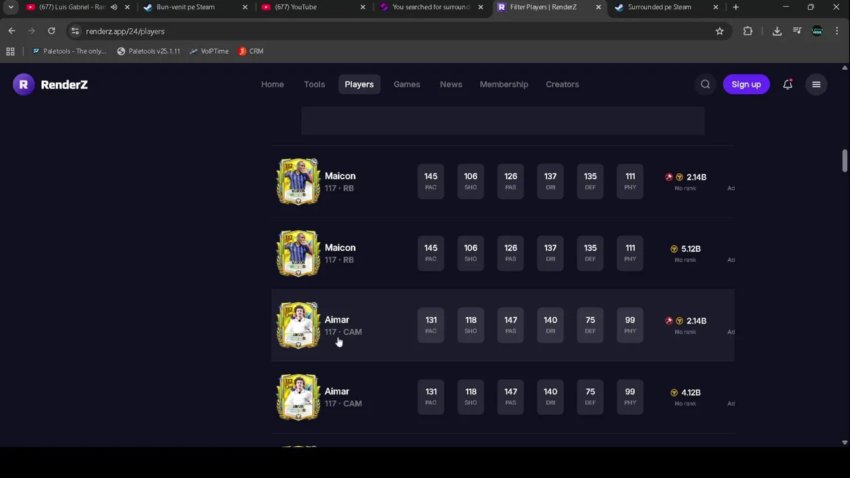850x478 pixels.
Task: Click Maicon name in 2.14B row
Action: 340,176
